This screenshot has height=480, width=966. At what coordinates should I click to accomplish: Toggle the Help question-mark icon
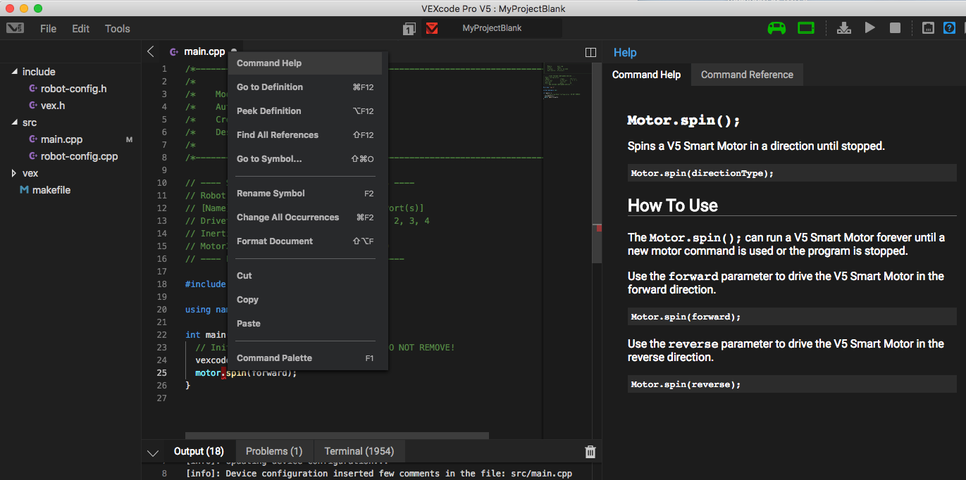click(x=950, y=28)
